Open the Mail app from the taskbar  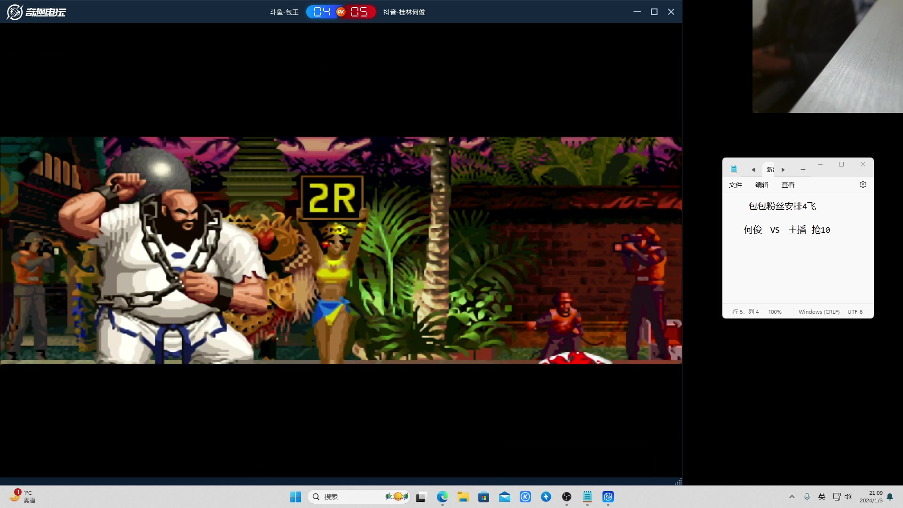(x=504, y=497)
